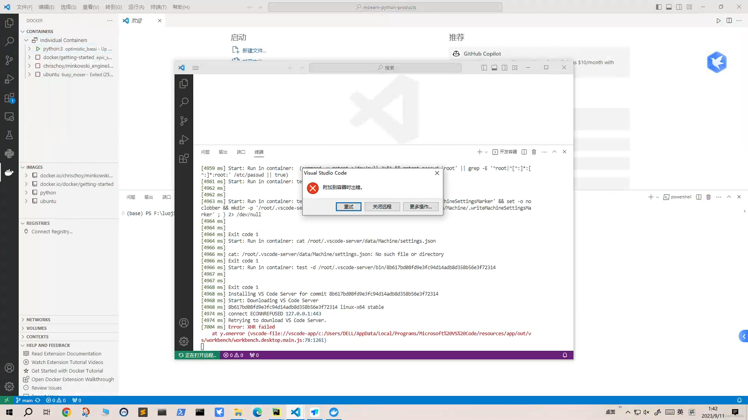748x420 pixels.
Task: Expand python:3 optimistic_bassi container
Action: [29, 49]
